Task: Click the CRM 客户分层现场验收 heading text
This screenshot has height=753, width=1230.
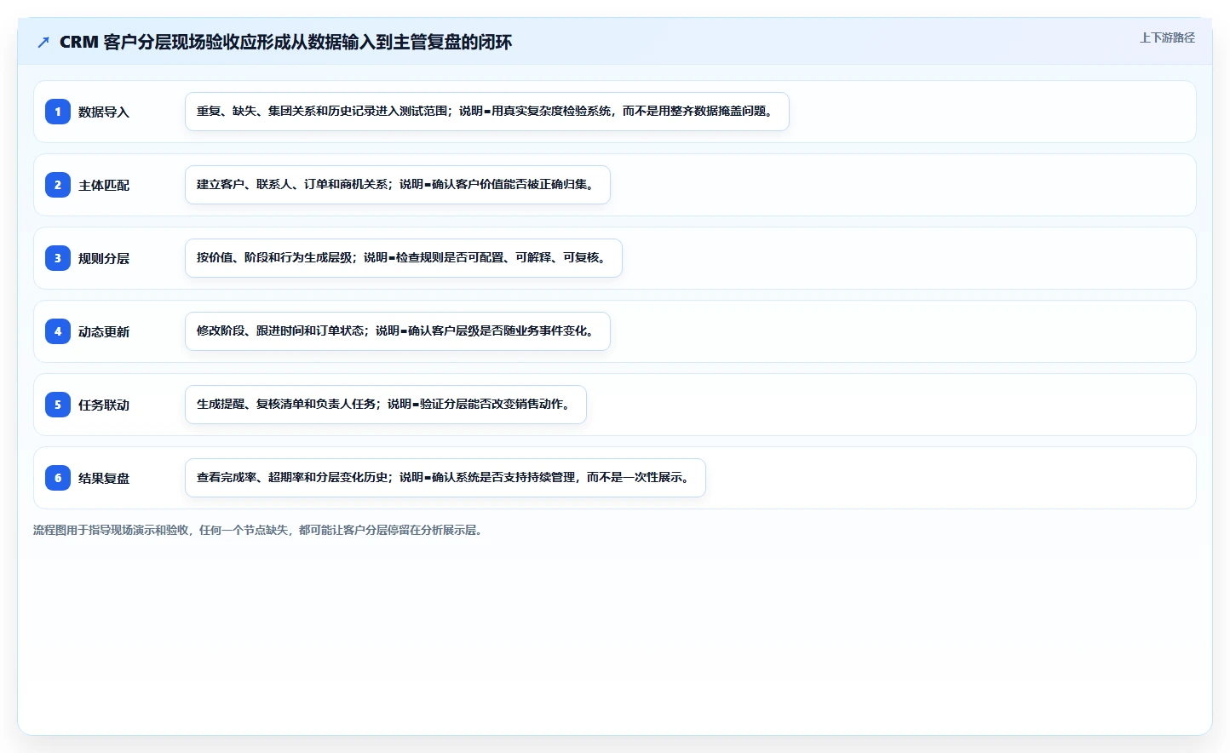Action: [285, 42]
